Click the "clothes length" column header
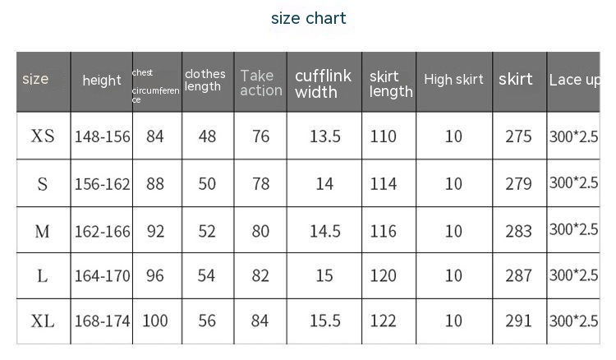The width and height of the screenshot is (616, 360). pos(205,81)
